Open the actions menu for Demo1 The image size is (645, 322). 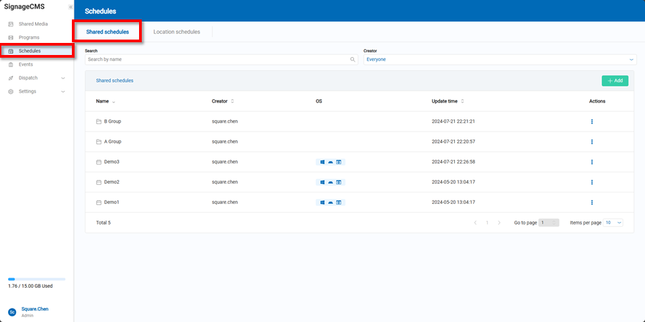click(591, 202)
